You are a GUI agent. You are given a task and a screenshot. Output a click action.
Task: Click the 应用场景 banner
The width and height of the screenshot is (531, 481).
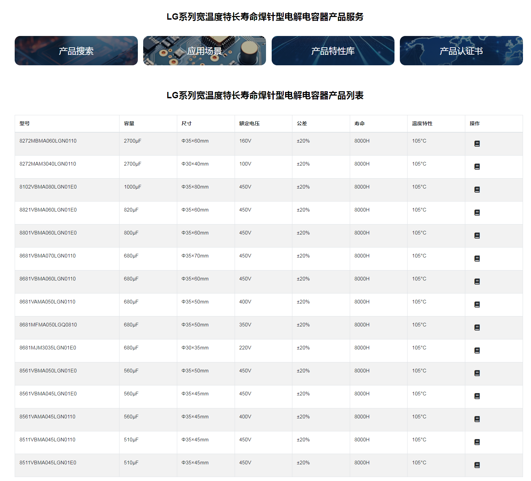coord(204,51)
